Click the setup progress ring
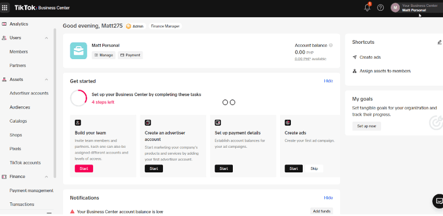Image resolution: width=443 pixels, height=216 pixels. [x=78, y=98]
